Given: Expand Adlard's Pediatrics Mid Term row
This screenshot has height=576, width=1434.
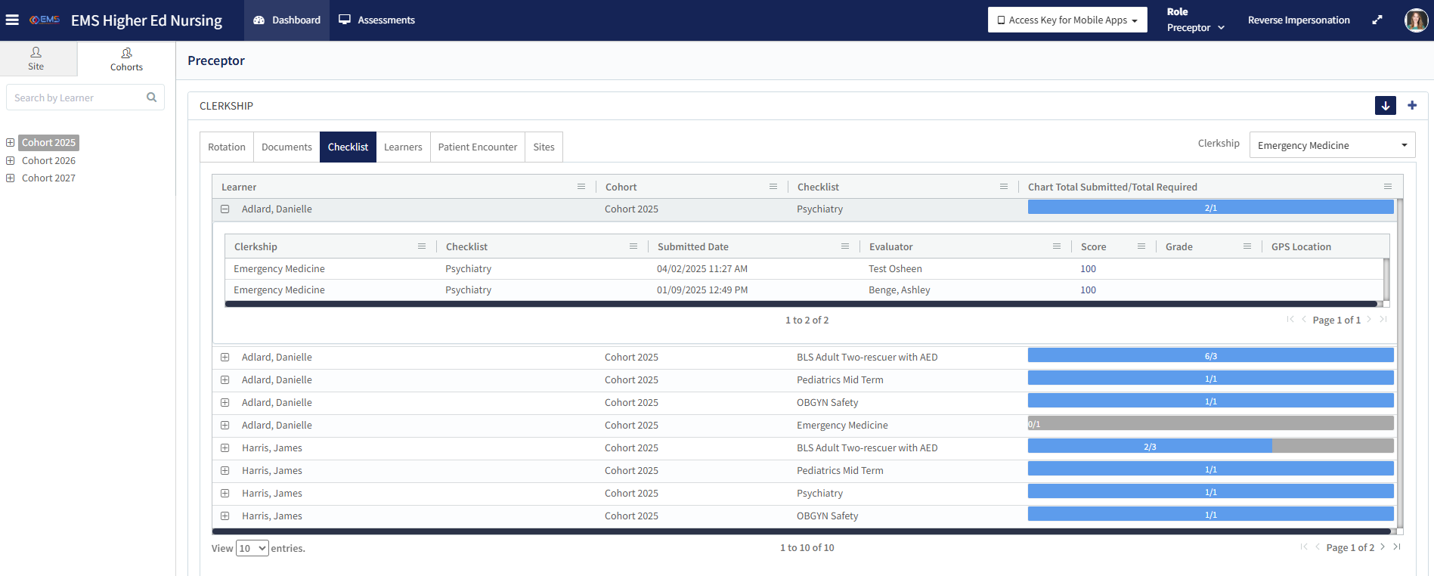Looking at the screenshot, I should pos(225,380).
